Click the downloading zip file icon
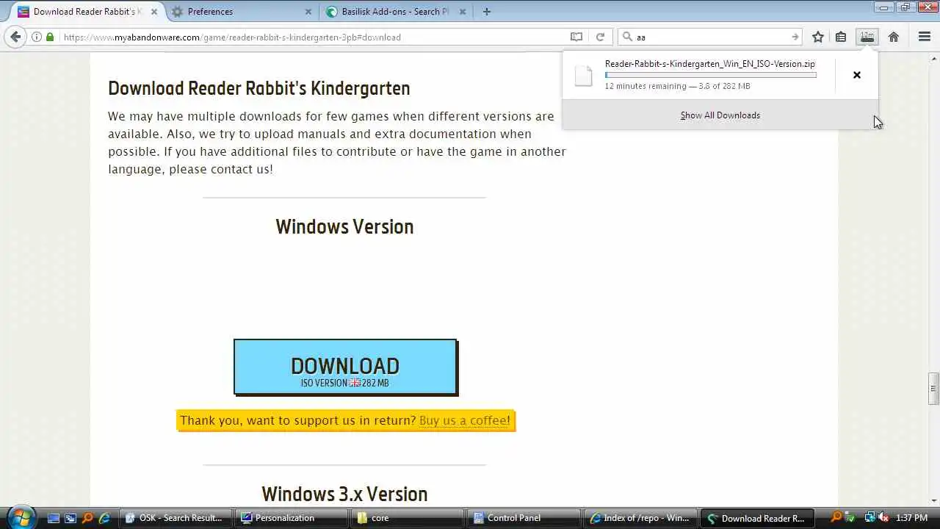Screen dimensions: 940x529 pyautogui.click(x=584, y=76)
